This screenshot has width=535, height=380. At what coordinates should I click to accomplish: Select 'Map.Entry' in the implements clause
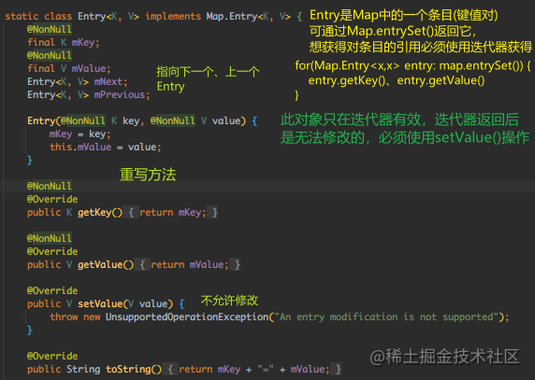coord(232,17)
